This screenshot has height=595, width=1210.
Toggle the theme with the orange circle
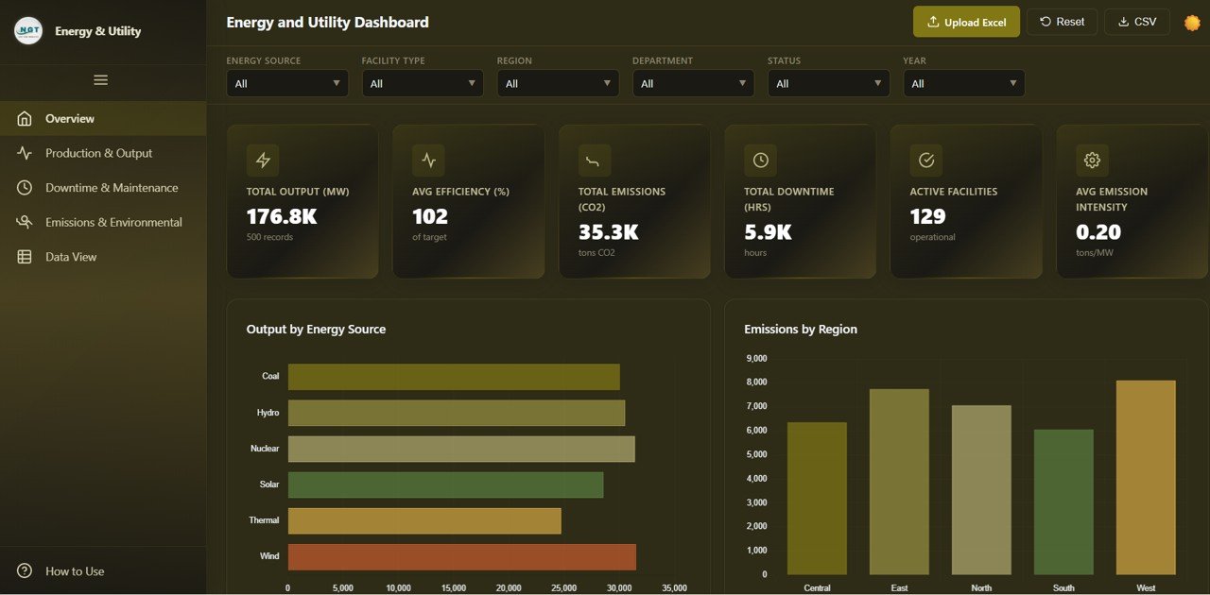[x=1192, y=23]
